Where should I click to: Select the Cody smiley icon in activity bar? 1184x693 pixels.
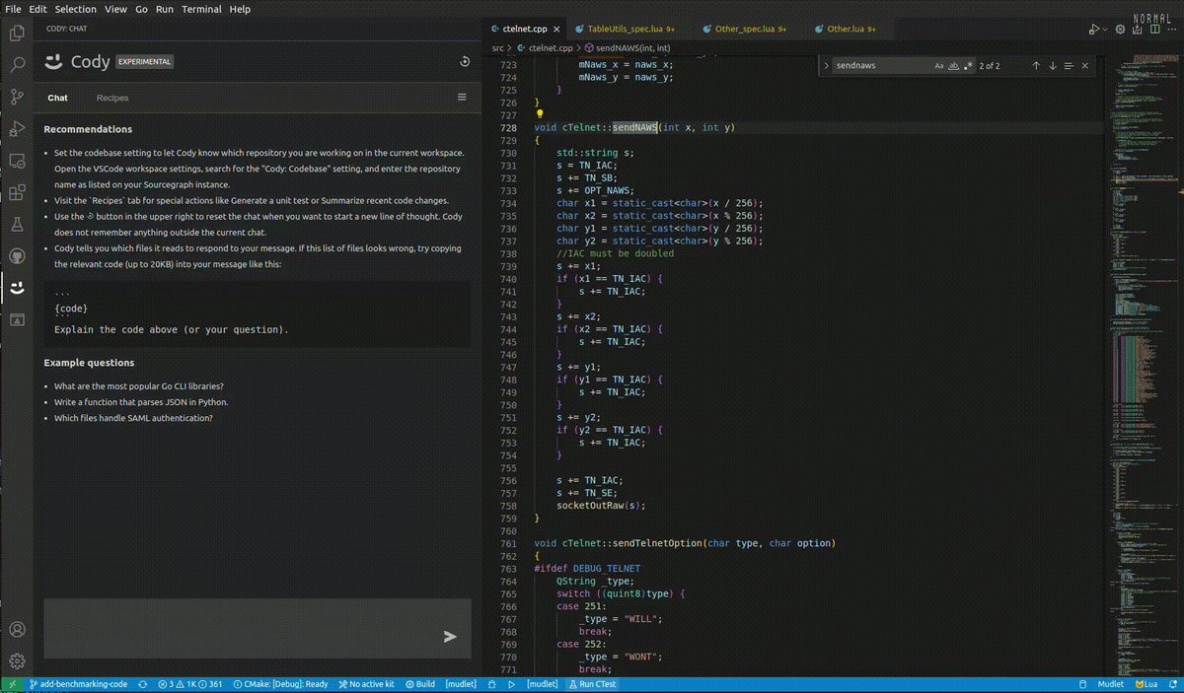coord(17,288)
